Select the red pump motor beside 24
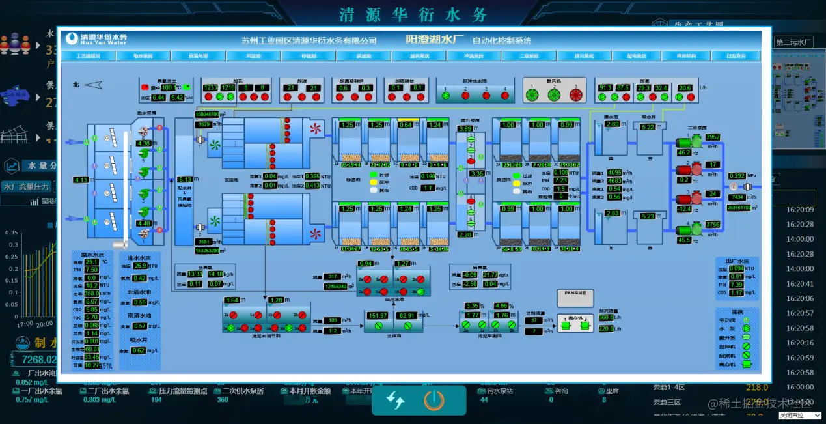The height and width of the screenshot is (424, 826). (689, 198)
